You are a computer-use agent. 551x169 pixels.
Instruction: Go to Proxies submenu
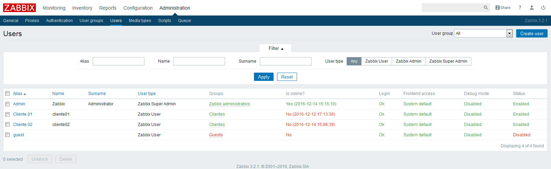coord(32,21)
